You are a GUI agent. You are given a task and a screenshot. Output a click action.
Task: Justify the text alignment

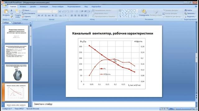(x=82, y=15)
